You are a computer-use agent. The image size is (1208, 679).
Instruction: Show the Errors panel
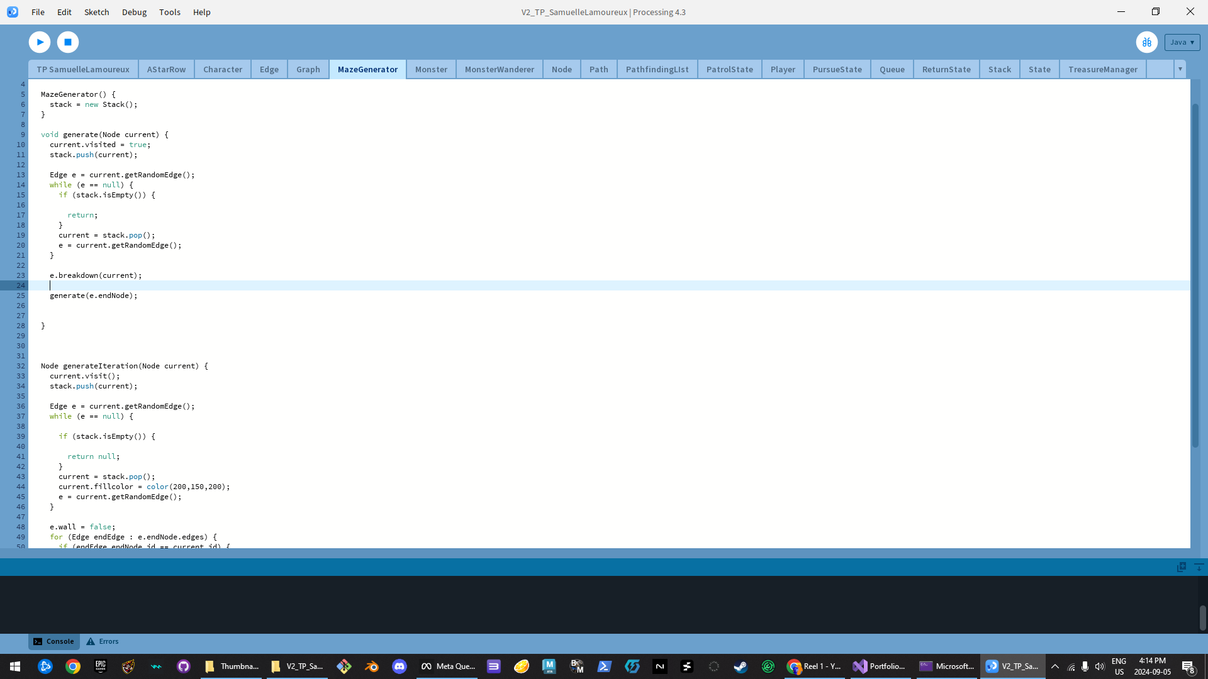click(103, 641)
